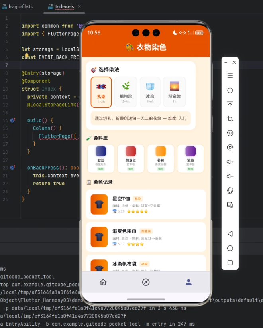Select the 植物染 dyeing method card
The width and height of the screenshot is (263, 328).
(x=126, y=92)
